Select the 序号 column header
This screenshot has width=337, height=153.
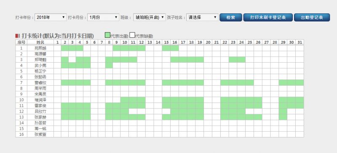(21, 42)
